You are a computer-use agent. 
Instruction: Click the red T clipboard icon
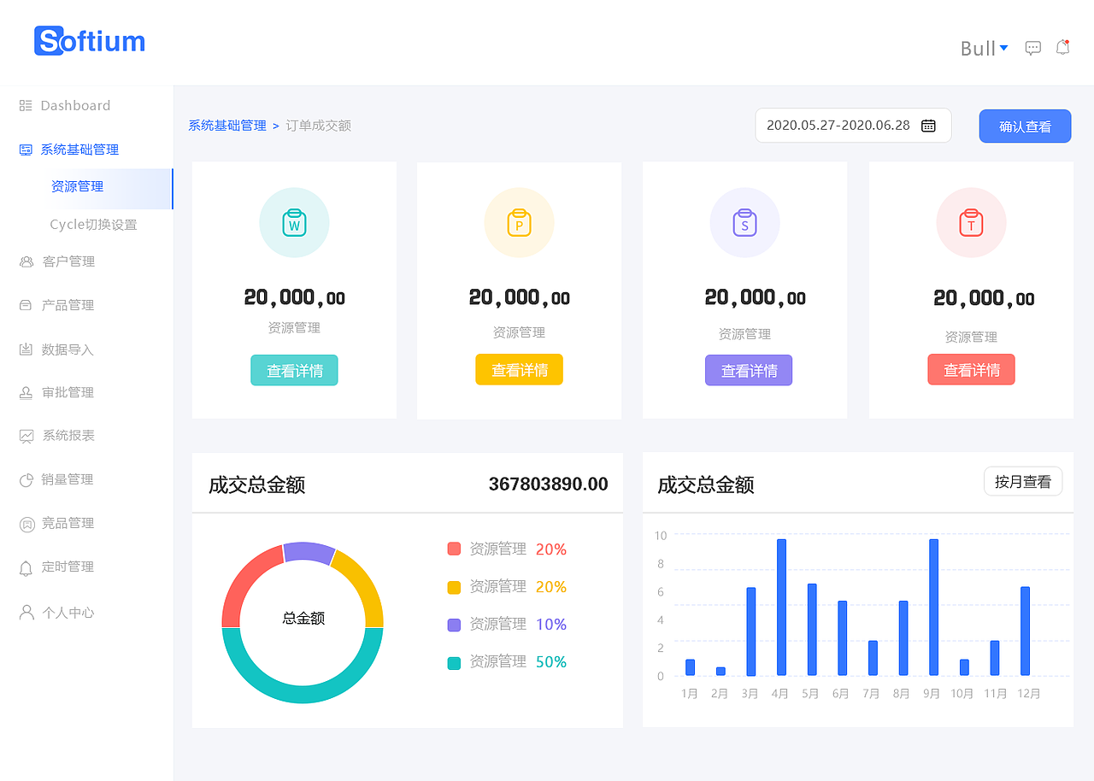click(x=971, y=222)
